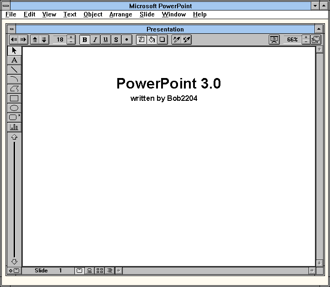The image size is (330, 287).
Task: Maximize the Presentation document window
Action: click(319, 29)
